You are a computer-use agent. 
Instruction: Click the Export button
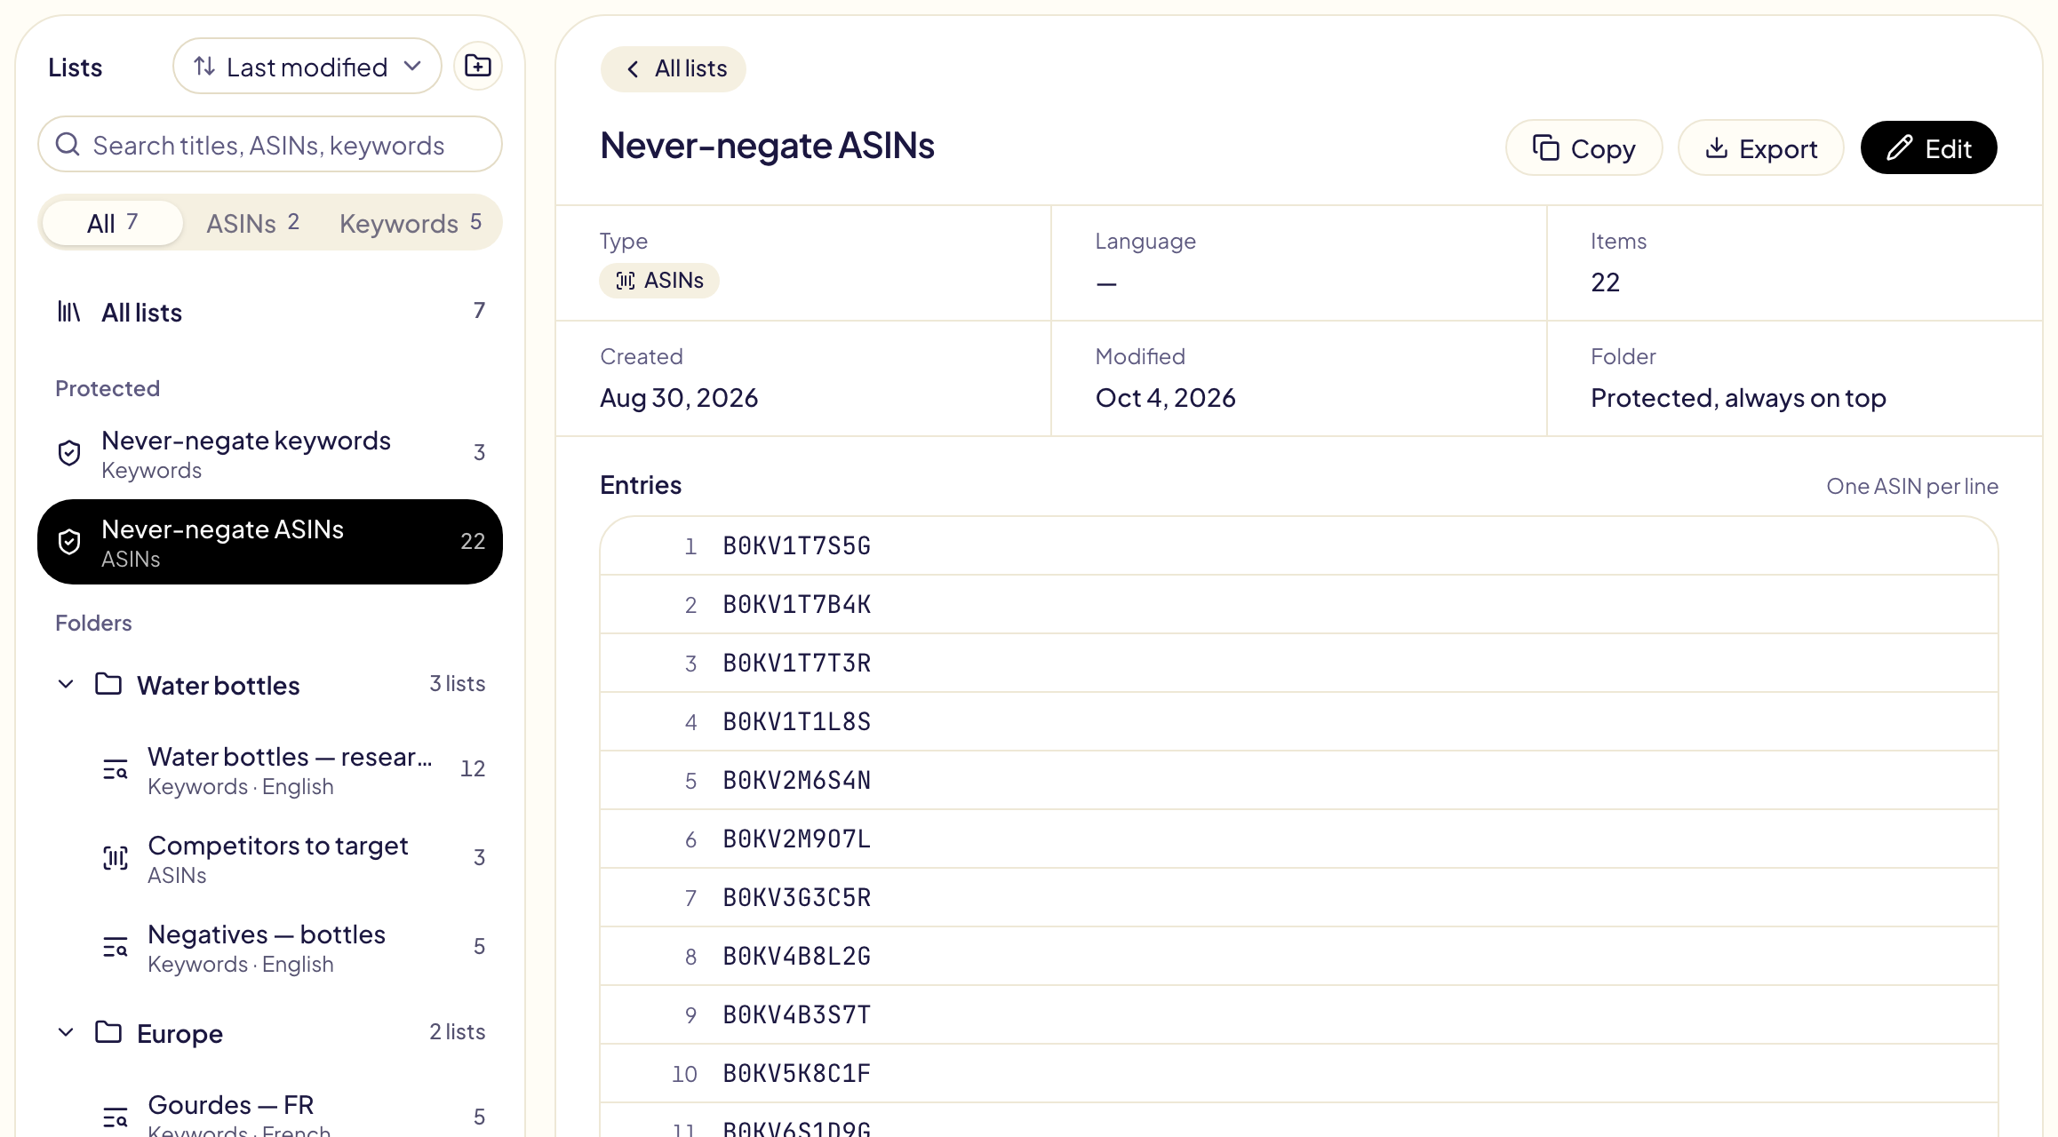click(1760, 147)
